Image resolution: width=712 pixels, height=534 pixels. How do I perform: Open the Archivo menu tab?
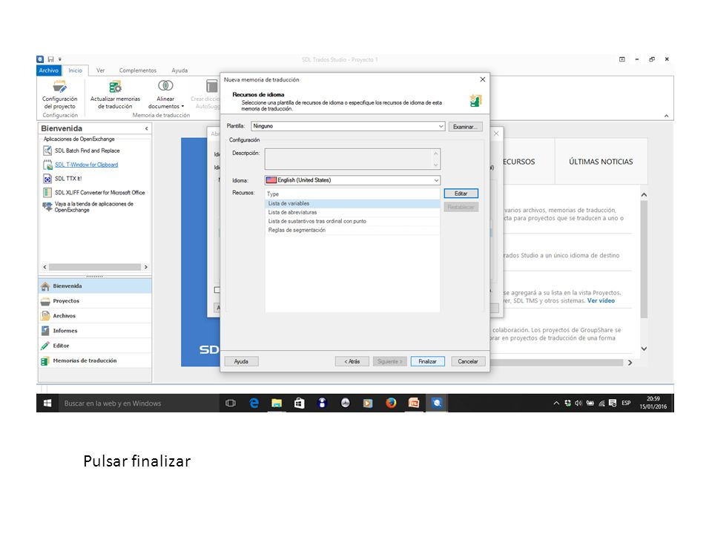point(49,70)
